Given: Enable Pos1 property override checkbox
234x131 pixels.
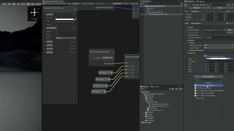Looking at the screenshot, I should (x=186, y=64).
